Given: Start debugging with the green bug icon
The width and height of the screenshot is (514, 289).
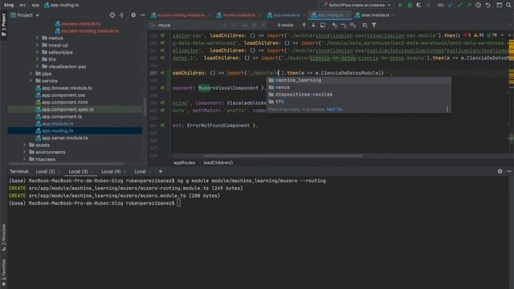Looking at the screenshot, I should coord(410,6).
